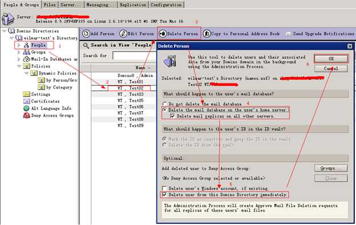This screenshot has height=225, width=356.
Task: Expand the Groups tree node
Action: point(19,52)
